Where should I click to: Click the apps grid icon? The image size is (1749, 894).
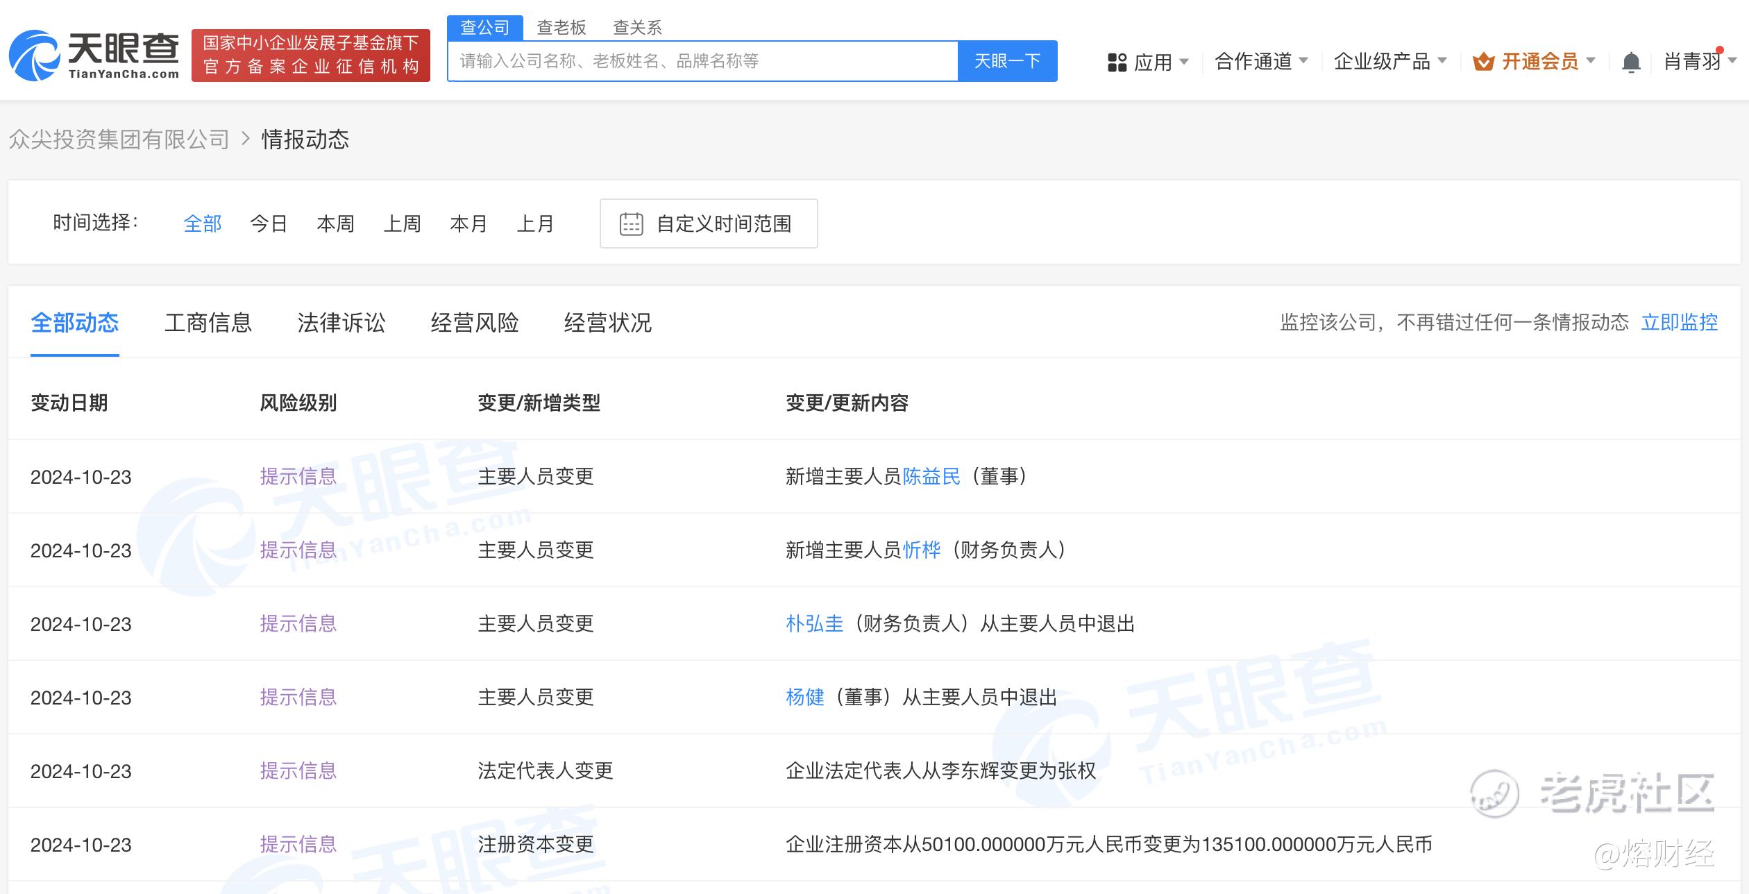click(x=1117, y=62)
